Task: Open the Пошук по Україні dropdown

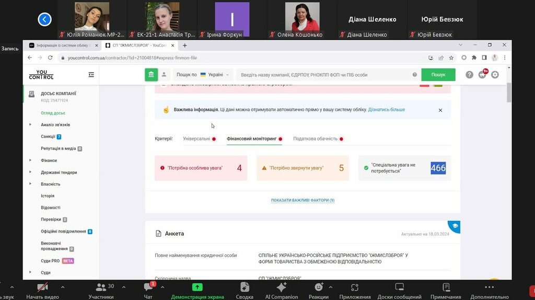Action: pyautogui.click(x=203, y=75)
